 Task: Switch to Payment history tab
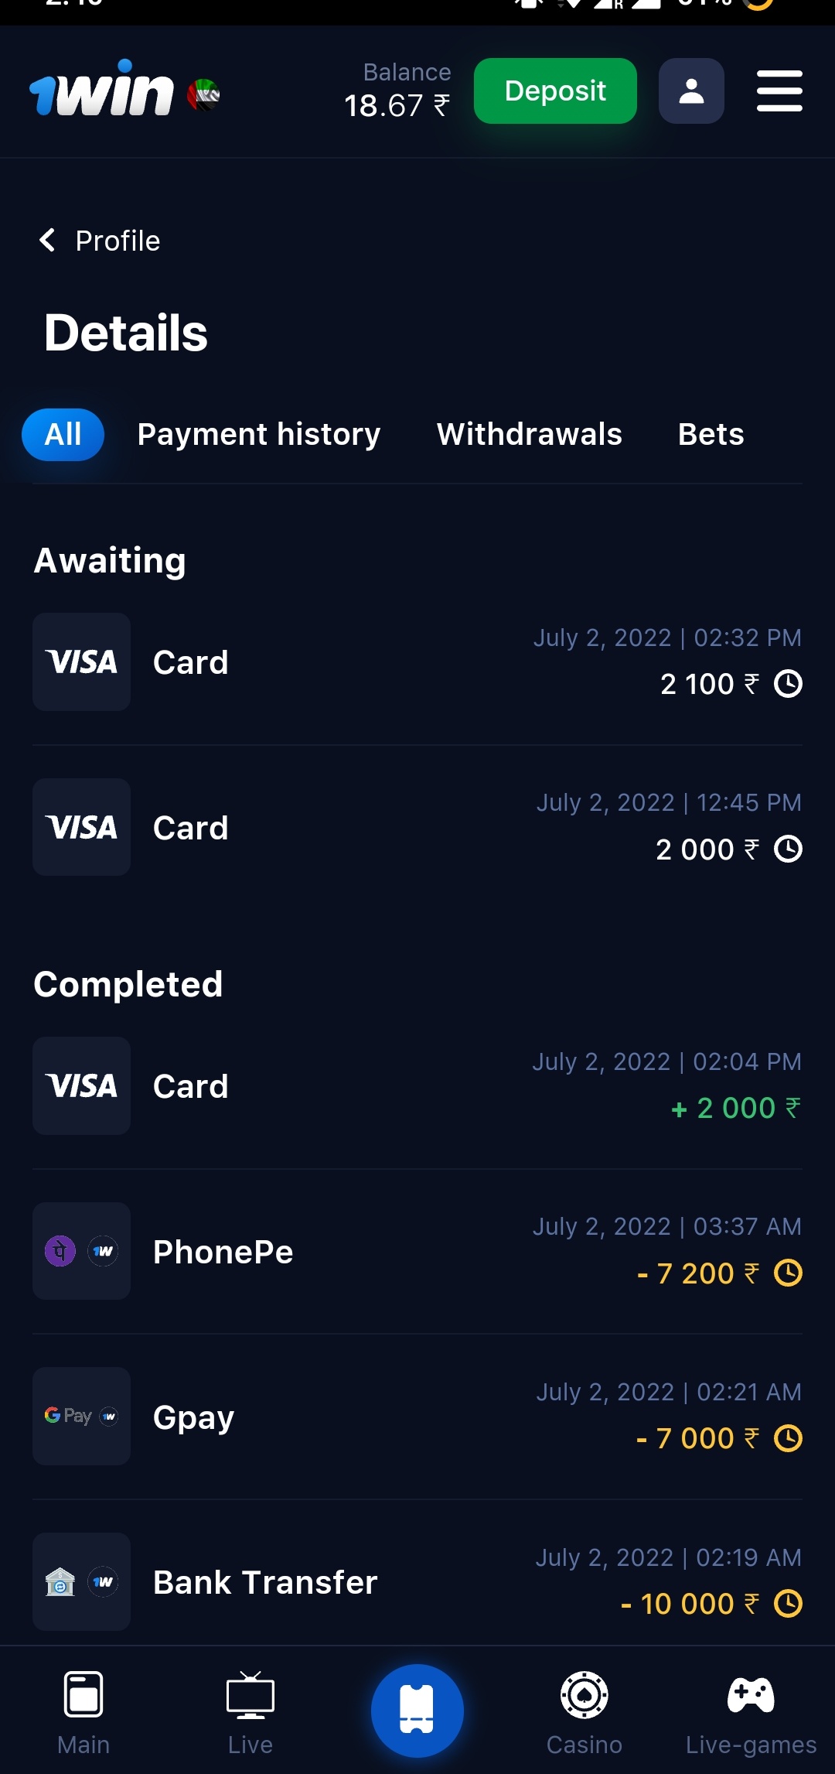(259, 434)
